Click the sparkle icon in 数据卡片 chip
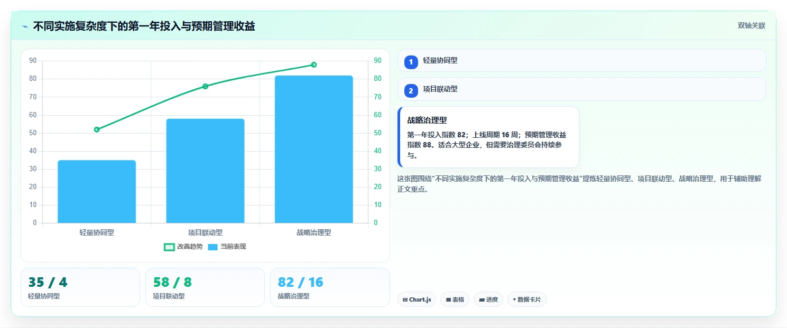 [514, 299]
